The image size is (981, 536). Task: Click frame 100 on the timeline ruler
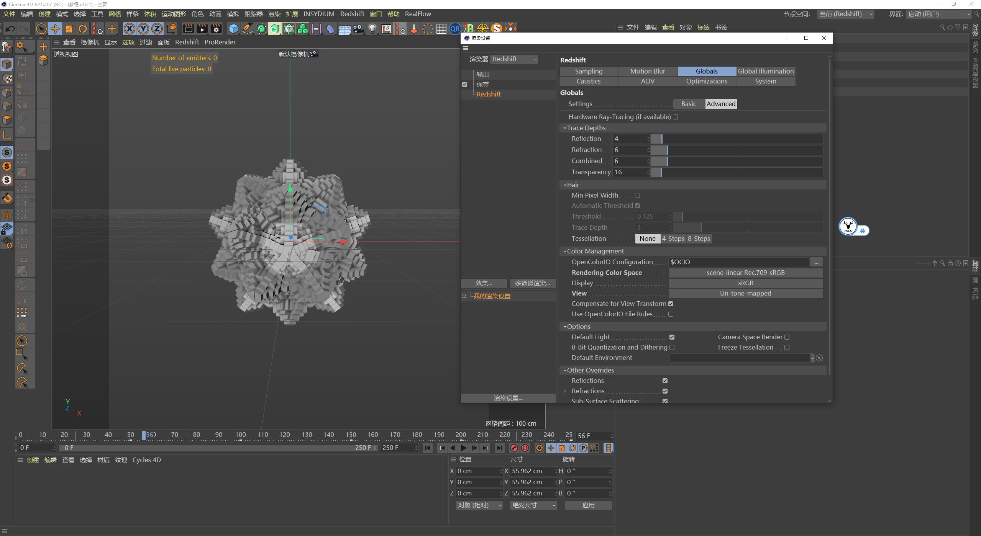(x=240, y=435)
